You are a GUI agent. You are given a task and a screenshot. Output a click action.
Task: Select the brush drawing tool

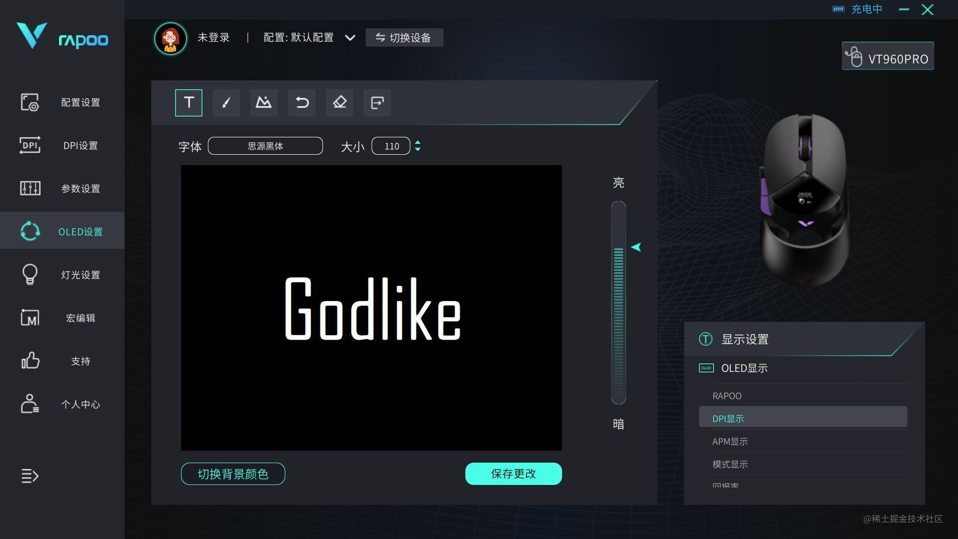click(x=226, y=103)
